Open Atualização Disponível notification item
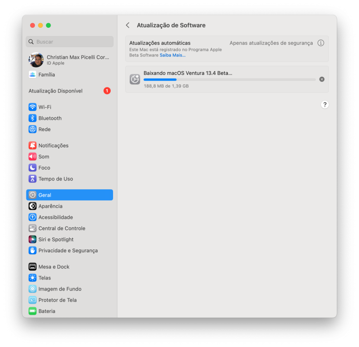Image resolution: width=359 pixels, height=347 pixels. point(69,91)
